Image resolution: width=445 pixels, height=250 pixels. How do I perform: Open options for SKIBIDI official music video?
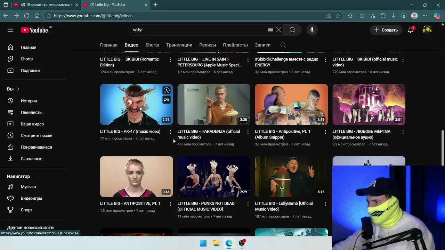pyautogui.click(x=403, y=60)
